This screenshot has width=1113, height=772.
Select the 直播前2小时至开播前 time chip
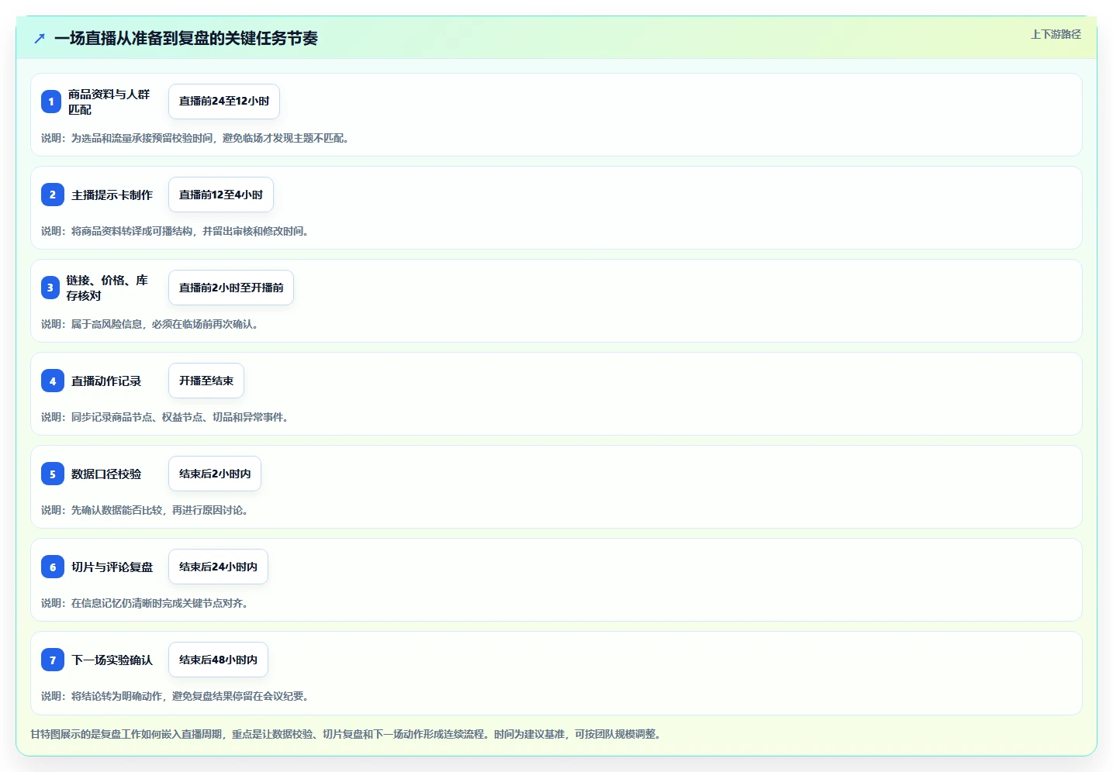click(x=231, y=288)
